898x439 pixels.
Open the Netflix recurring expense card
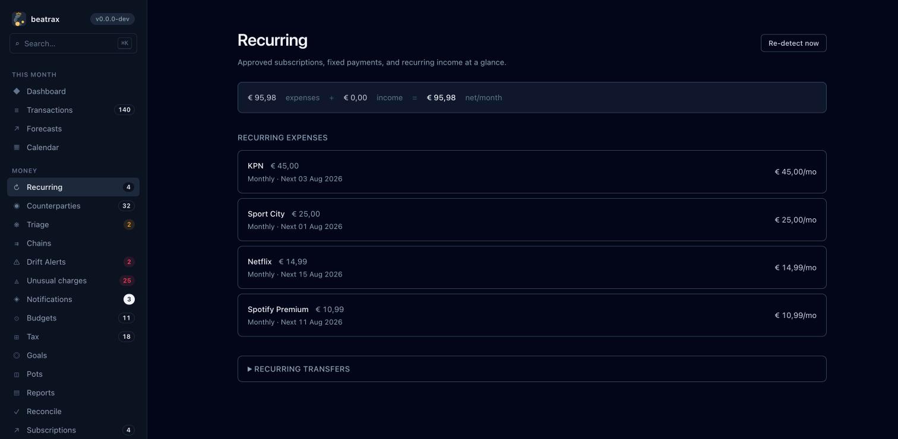click(532, 268)
